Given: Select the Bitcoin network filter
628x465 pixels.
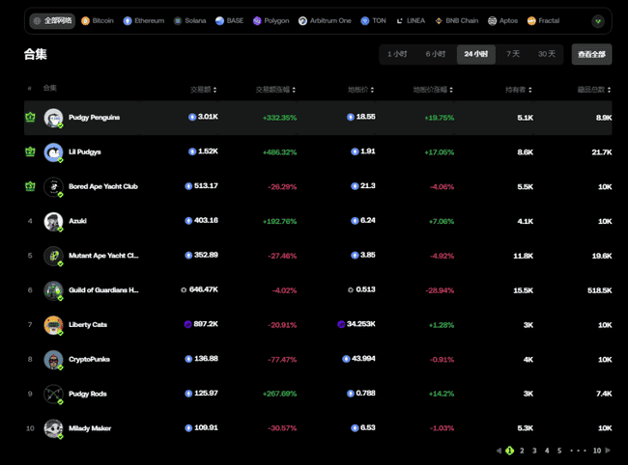Looking at the screenshot, I should point(98,20).
